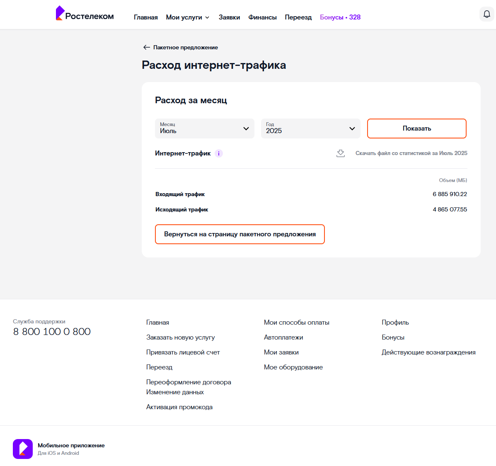Click footer link Действующие вознаграждения
Viewport: 496px width, 466px height.
428,352
